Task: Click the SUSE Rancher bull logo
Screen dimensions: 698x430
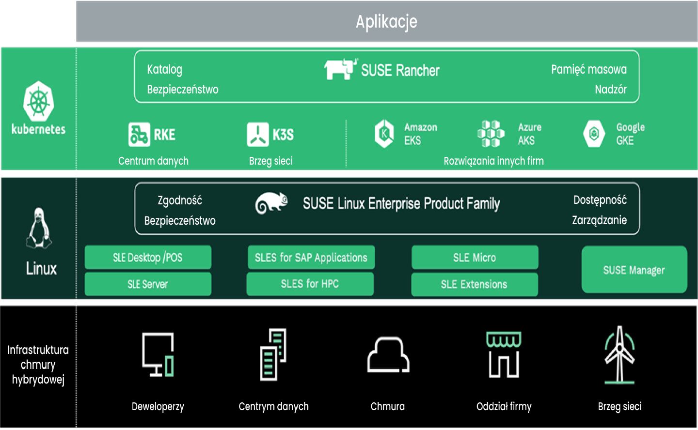Action: [x=338, y=69]
